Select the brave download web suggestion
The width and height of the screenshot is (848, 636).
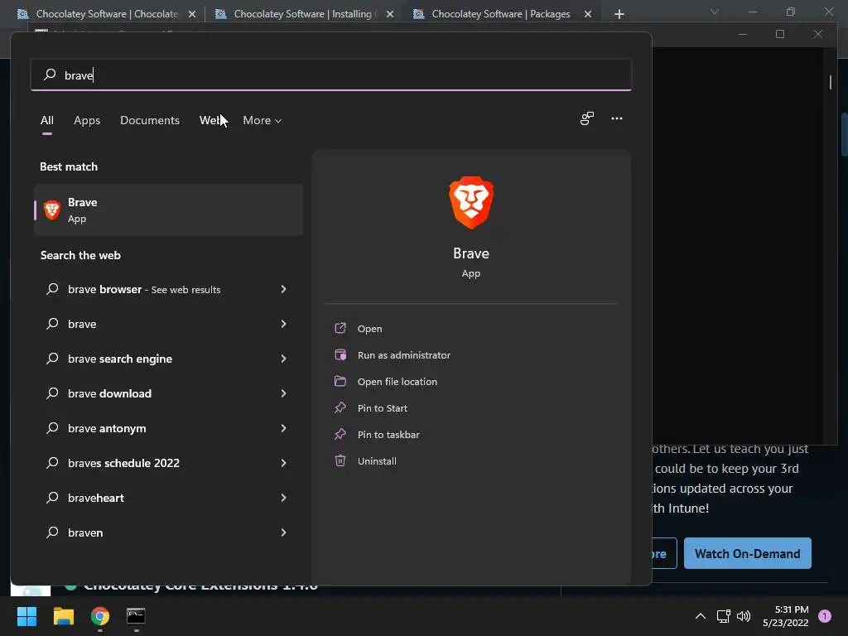tap(168, 393)
